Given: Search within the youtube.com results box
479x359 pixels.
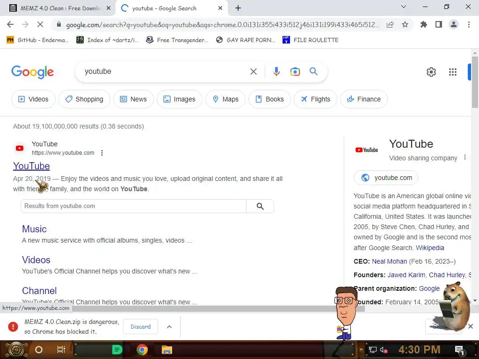Looking at the screenshot, I should tap(133, 206).
